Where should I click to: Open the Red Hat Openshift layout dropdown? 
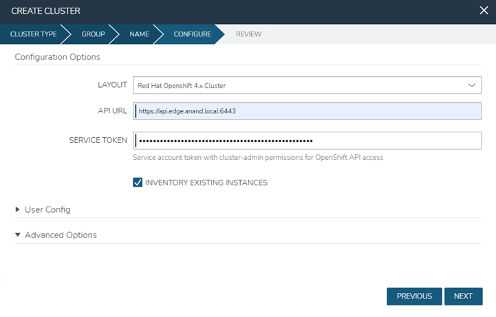click(x=306, y=85)
